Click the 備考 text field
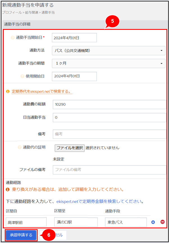The image size is (169, 243). point(109,134)
